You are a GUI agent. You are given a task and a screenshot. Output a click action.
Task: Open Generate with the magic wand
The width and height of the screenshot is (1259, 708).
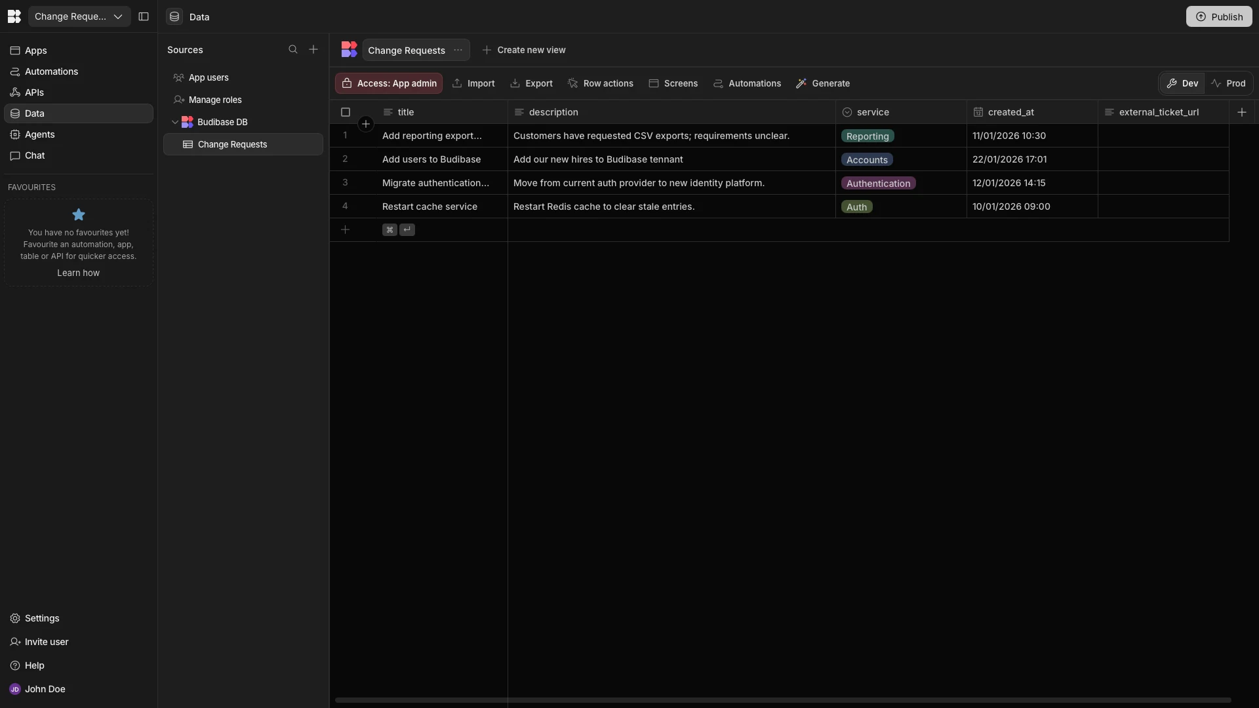[x=823, y=83]
